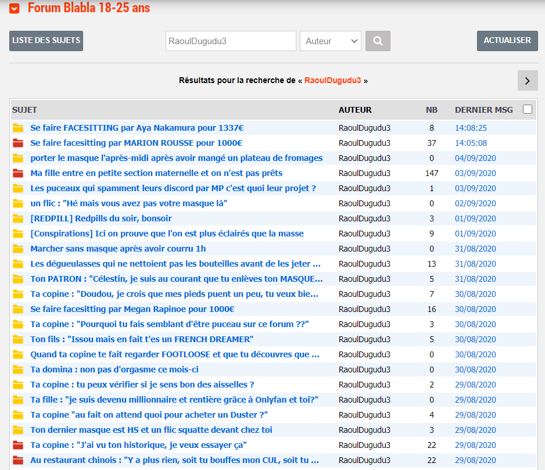Image resolution: width=545 pixels, height=470 pixels.
Task: Click red folder icon for restaurant chinois topic
Action: [18, 460]
